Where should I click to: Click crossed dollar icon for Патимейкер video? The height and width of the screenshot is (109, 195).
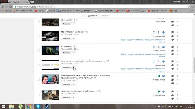(159, 47)
